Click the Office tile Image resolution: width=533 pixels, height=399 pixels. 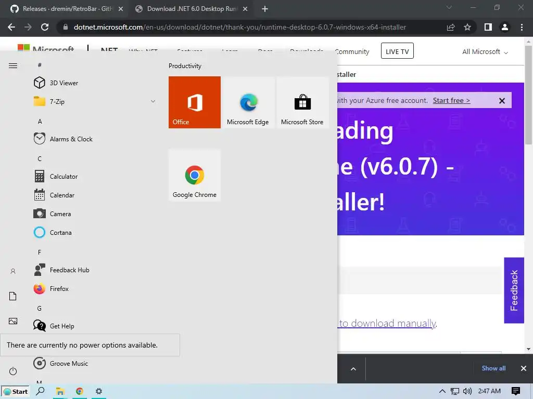tap(195, 102)
